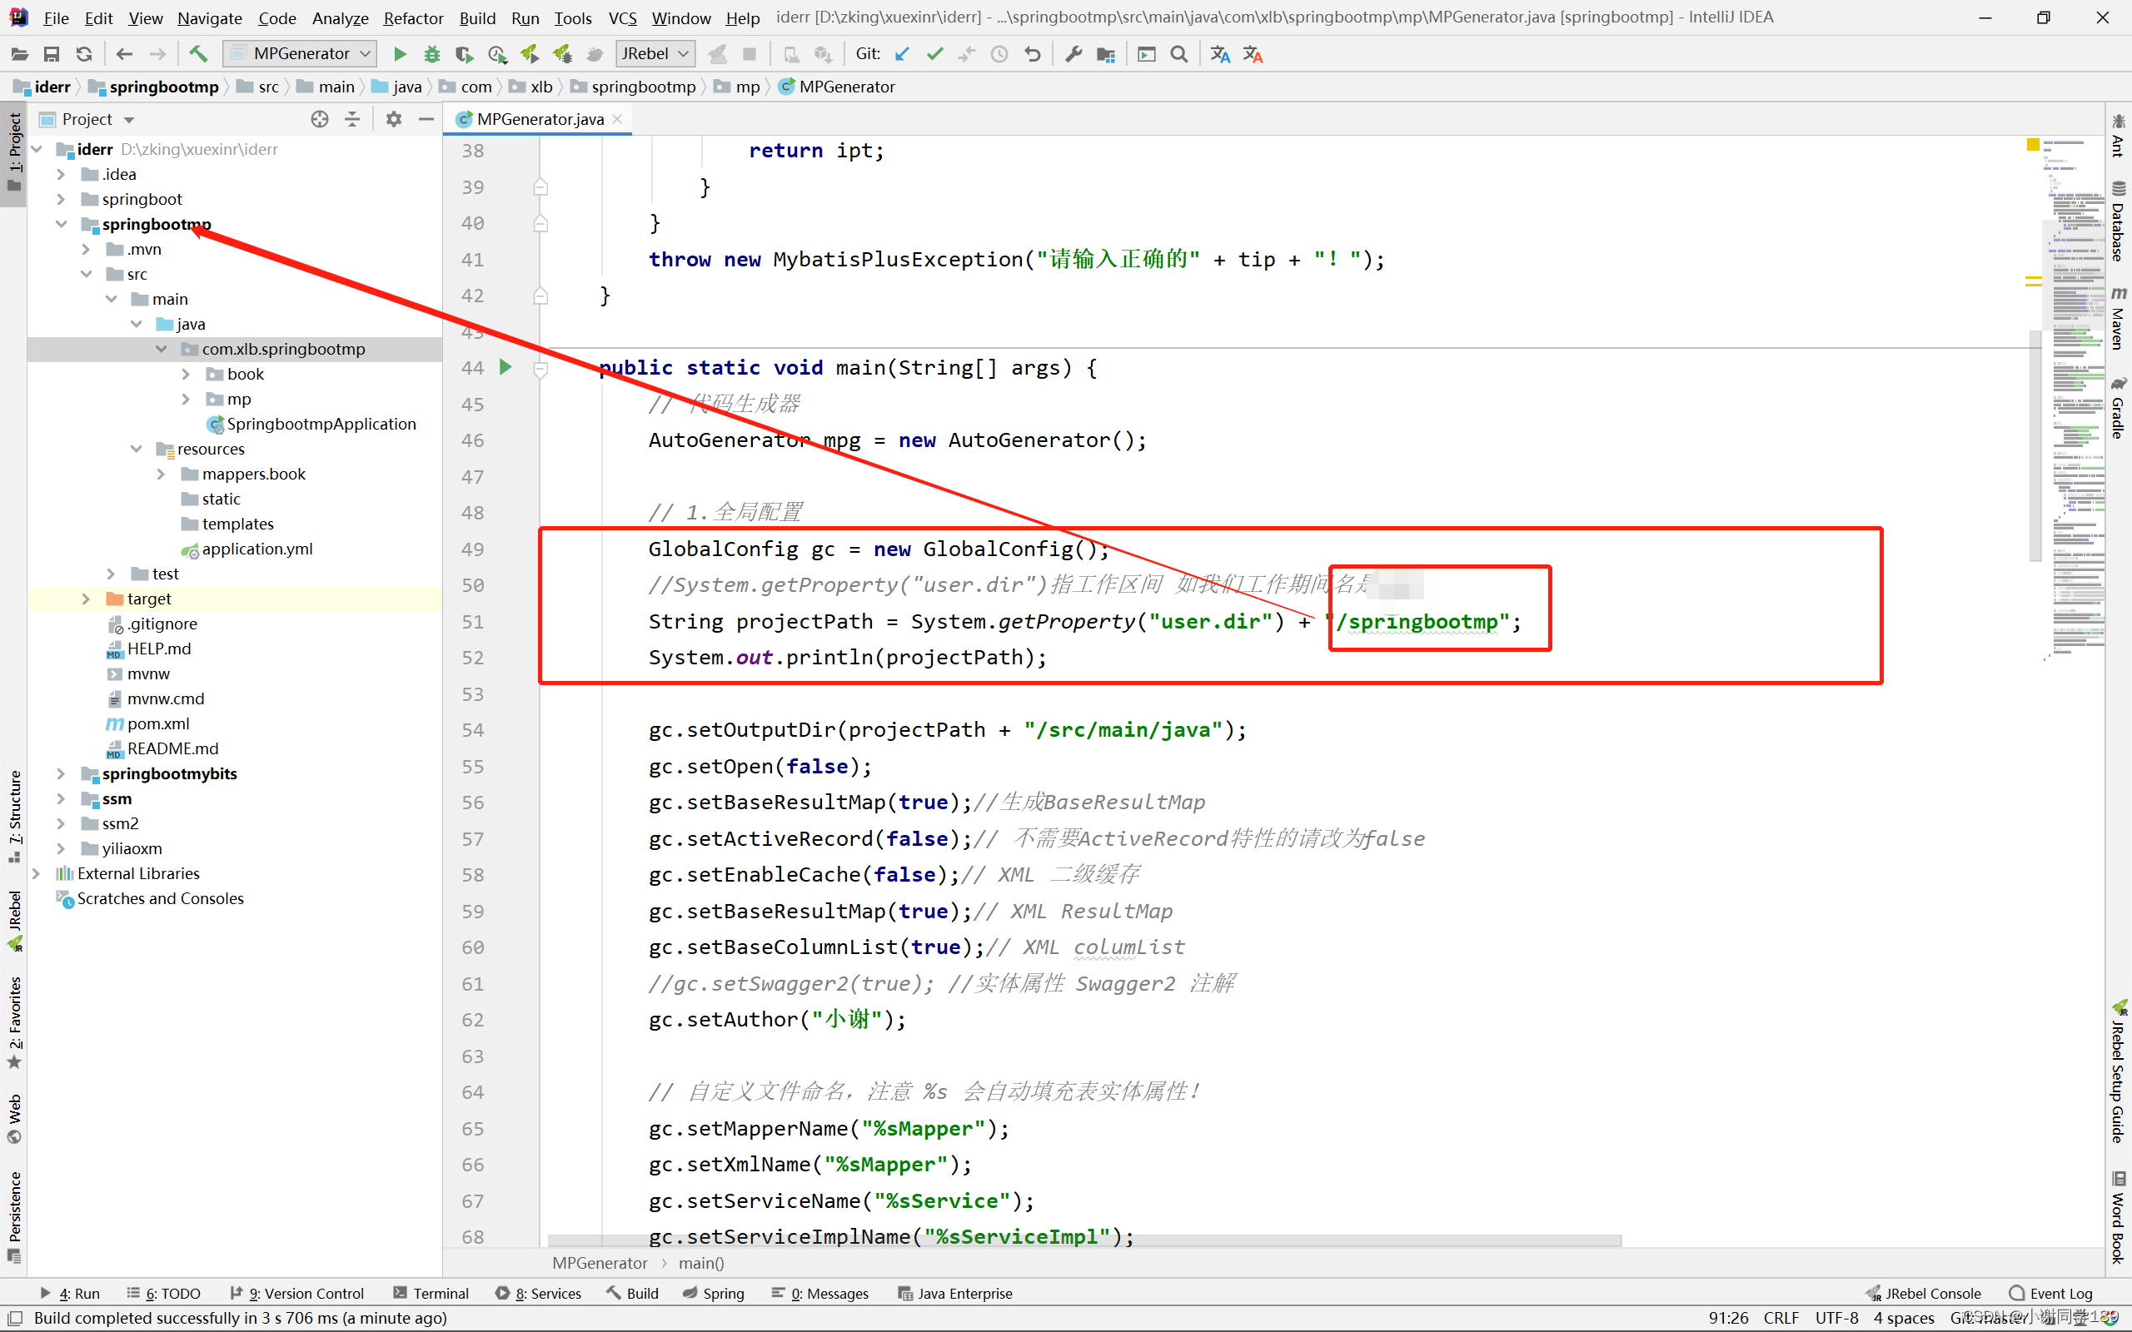Screen dimensions: 2132x1332
Task: Expand the resources directory tree item
Action: click(137, 448)
